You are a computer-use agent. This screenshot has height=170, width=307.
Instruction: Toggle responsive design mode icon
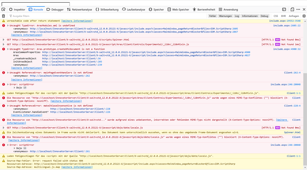(292, 10)
